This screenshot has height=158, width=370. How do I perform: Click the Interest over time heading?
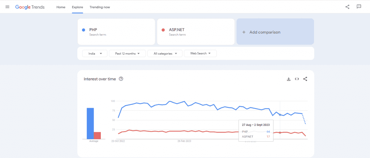pos(100,79)
